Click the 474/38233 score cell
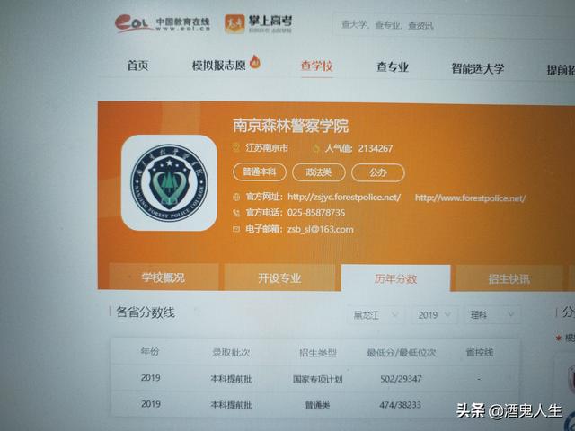Viewport: 575px width, 431px height. pos(400,405)
